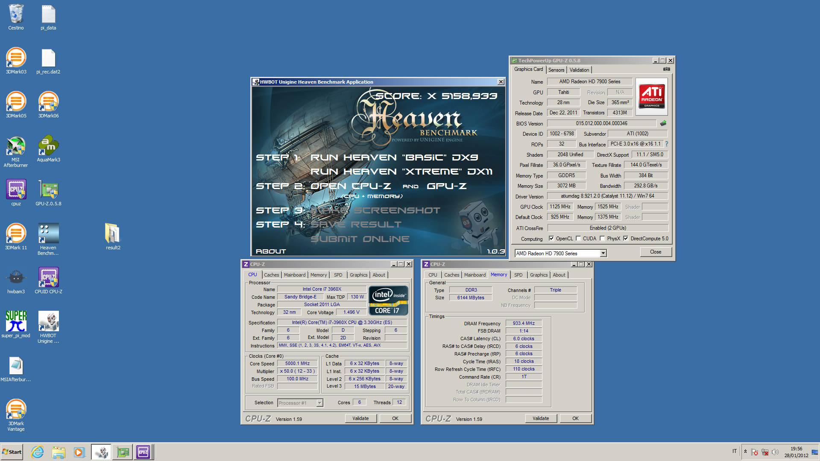Screen dimensions: 820x461
Task: Click the IT language indicator in taskbar
Action: (735, 451)
